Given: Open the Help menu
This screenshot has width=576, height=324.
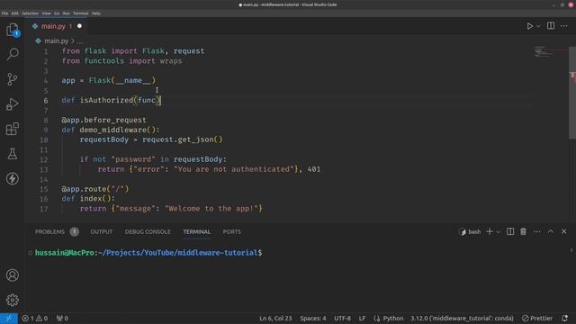Looking at the screenshot, I should coord(96,13).
